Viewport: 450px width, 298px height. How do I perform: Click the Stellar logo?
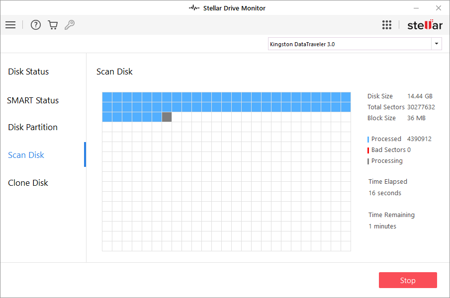(424, 25)
